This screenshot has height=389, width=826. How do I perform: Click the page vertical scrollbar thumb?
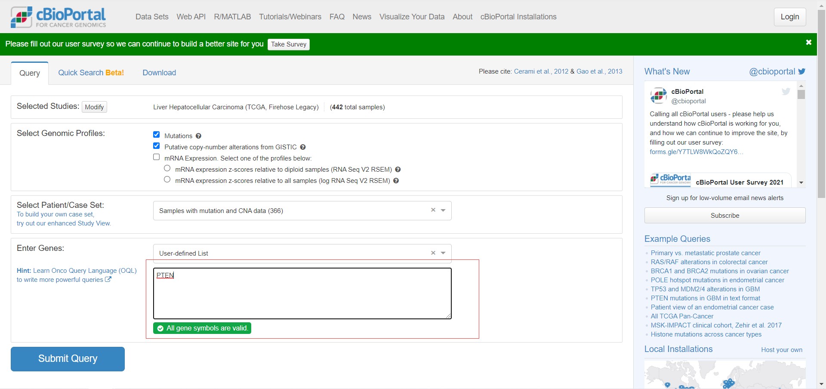(x=821, y=103)
